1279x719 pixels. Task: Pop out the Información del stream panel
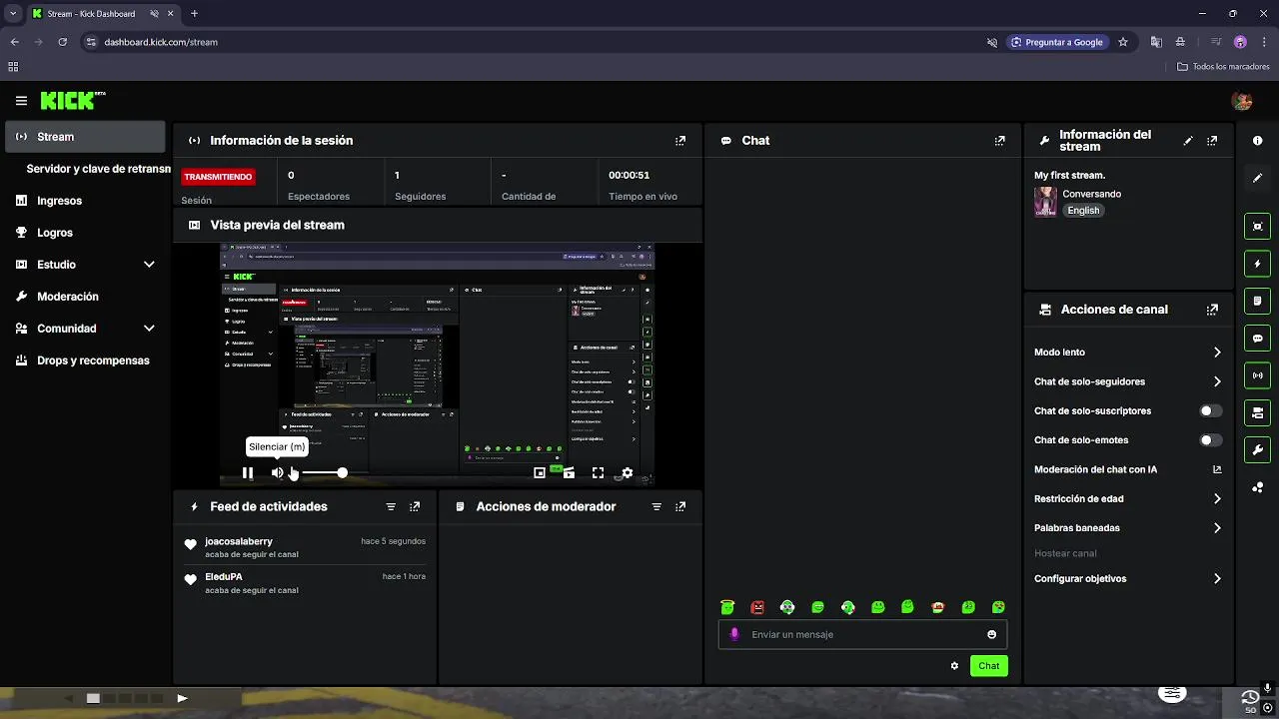(1212, 141)
